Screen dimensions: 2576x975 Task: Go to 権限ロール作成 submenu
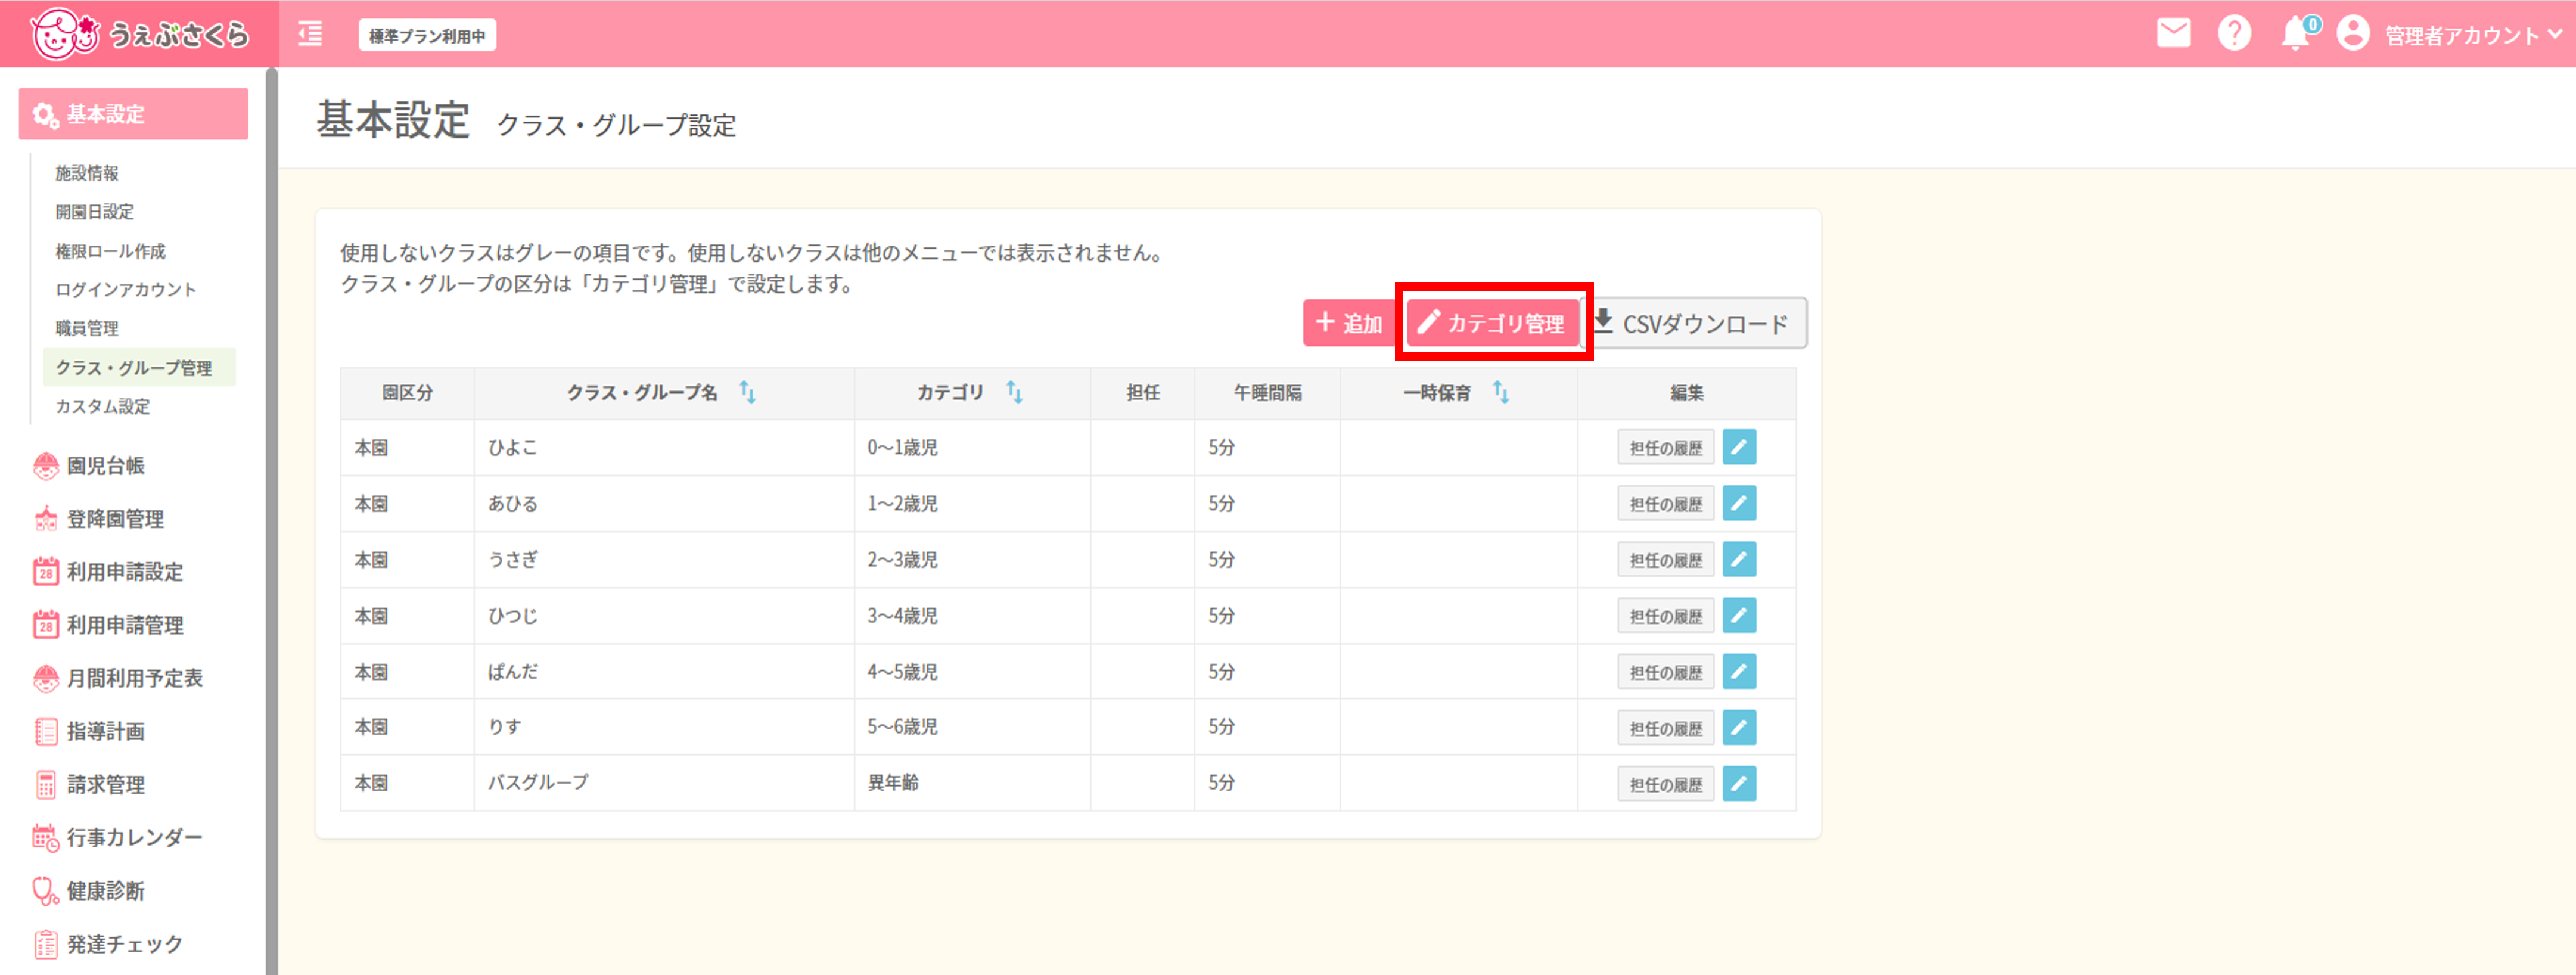pyautogui.click(x=110, y=251)
